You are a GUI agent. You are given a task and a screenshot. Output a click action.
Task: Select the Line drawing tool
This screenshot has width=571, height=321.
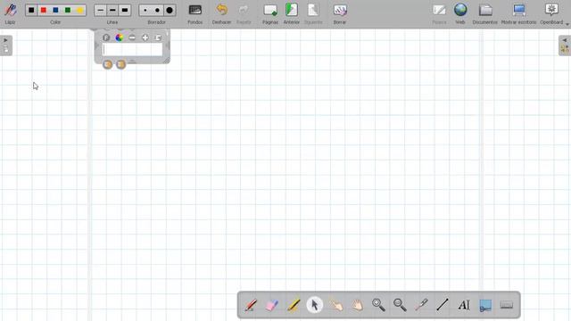coord(443,305)
